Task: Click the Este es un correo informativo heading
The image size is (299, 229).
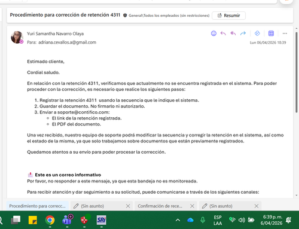Action: (68, 175)
